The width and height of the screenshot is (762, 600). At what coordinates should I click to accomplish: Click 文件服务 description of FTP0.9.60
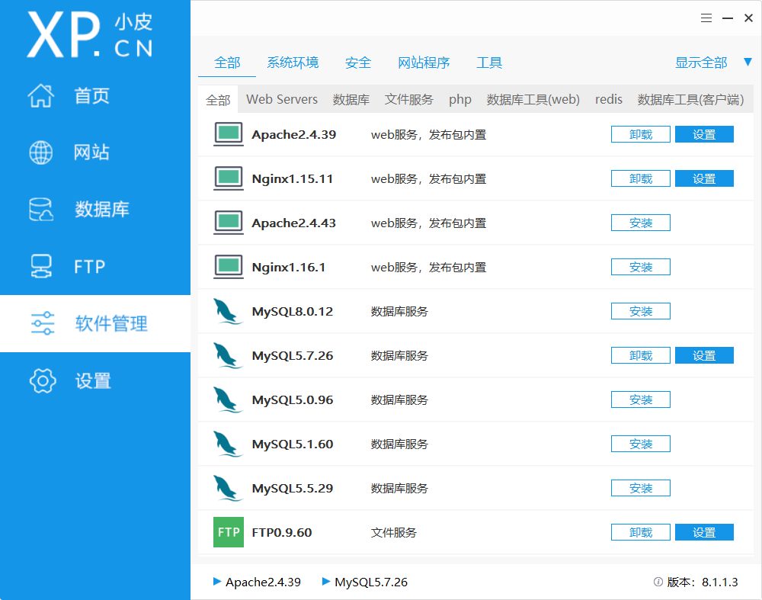click(x=394, y=533)
